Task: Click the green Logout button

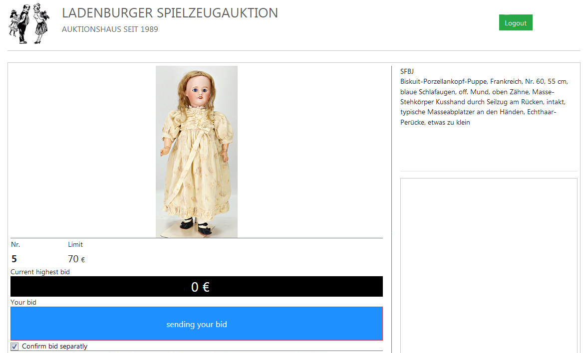Action: (x=516, y=22)
